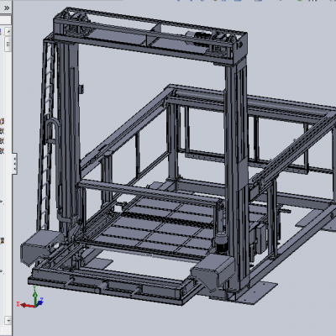Select the ladder on the left column

tap(46, 137)
